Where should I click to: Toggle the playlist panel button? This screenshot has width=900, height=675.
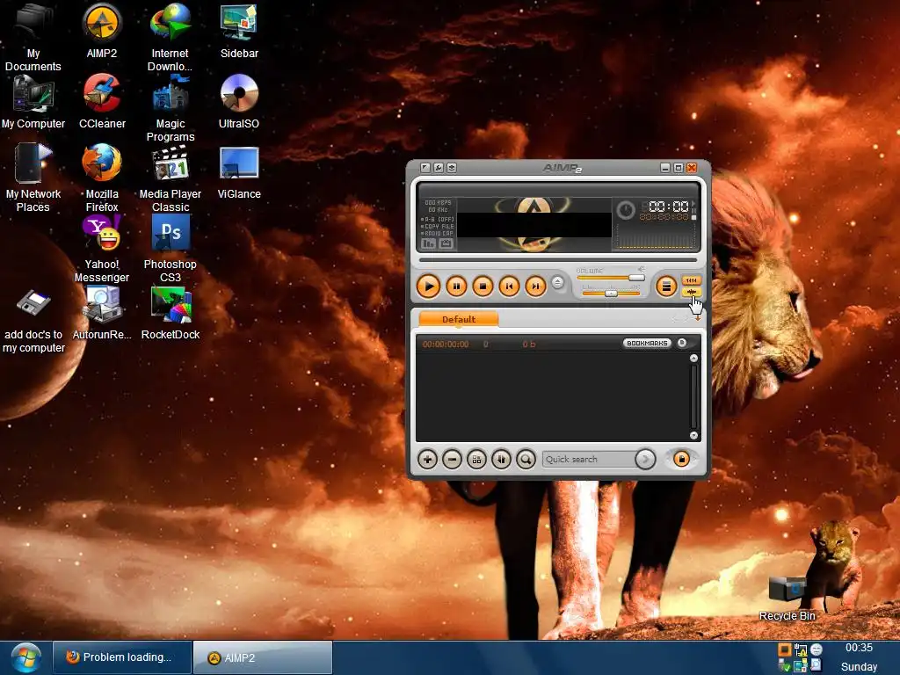[x=666, y=286]
